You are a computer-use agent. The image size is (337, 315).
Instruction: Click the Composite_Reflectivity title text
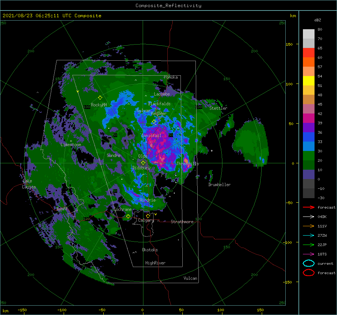click(168, 6)
